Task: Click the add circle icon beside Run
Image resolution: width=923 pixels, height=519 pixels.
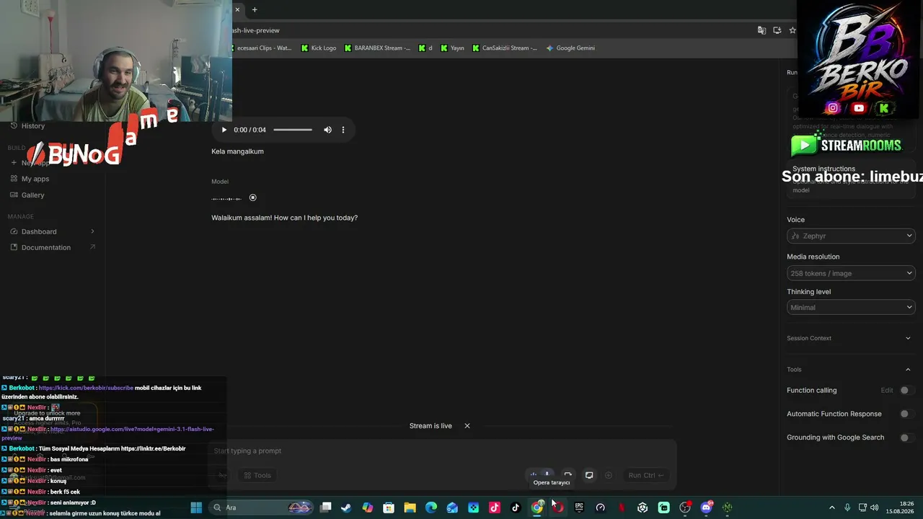Action: (x=609, y=475)
